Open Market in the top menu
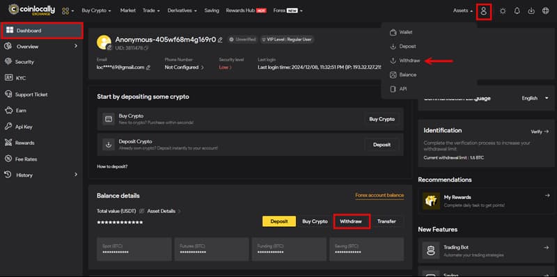 pos(128,10)
